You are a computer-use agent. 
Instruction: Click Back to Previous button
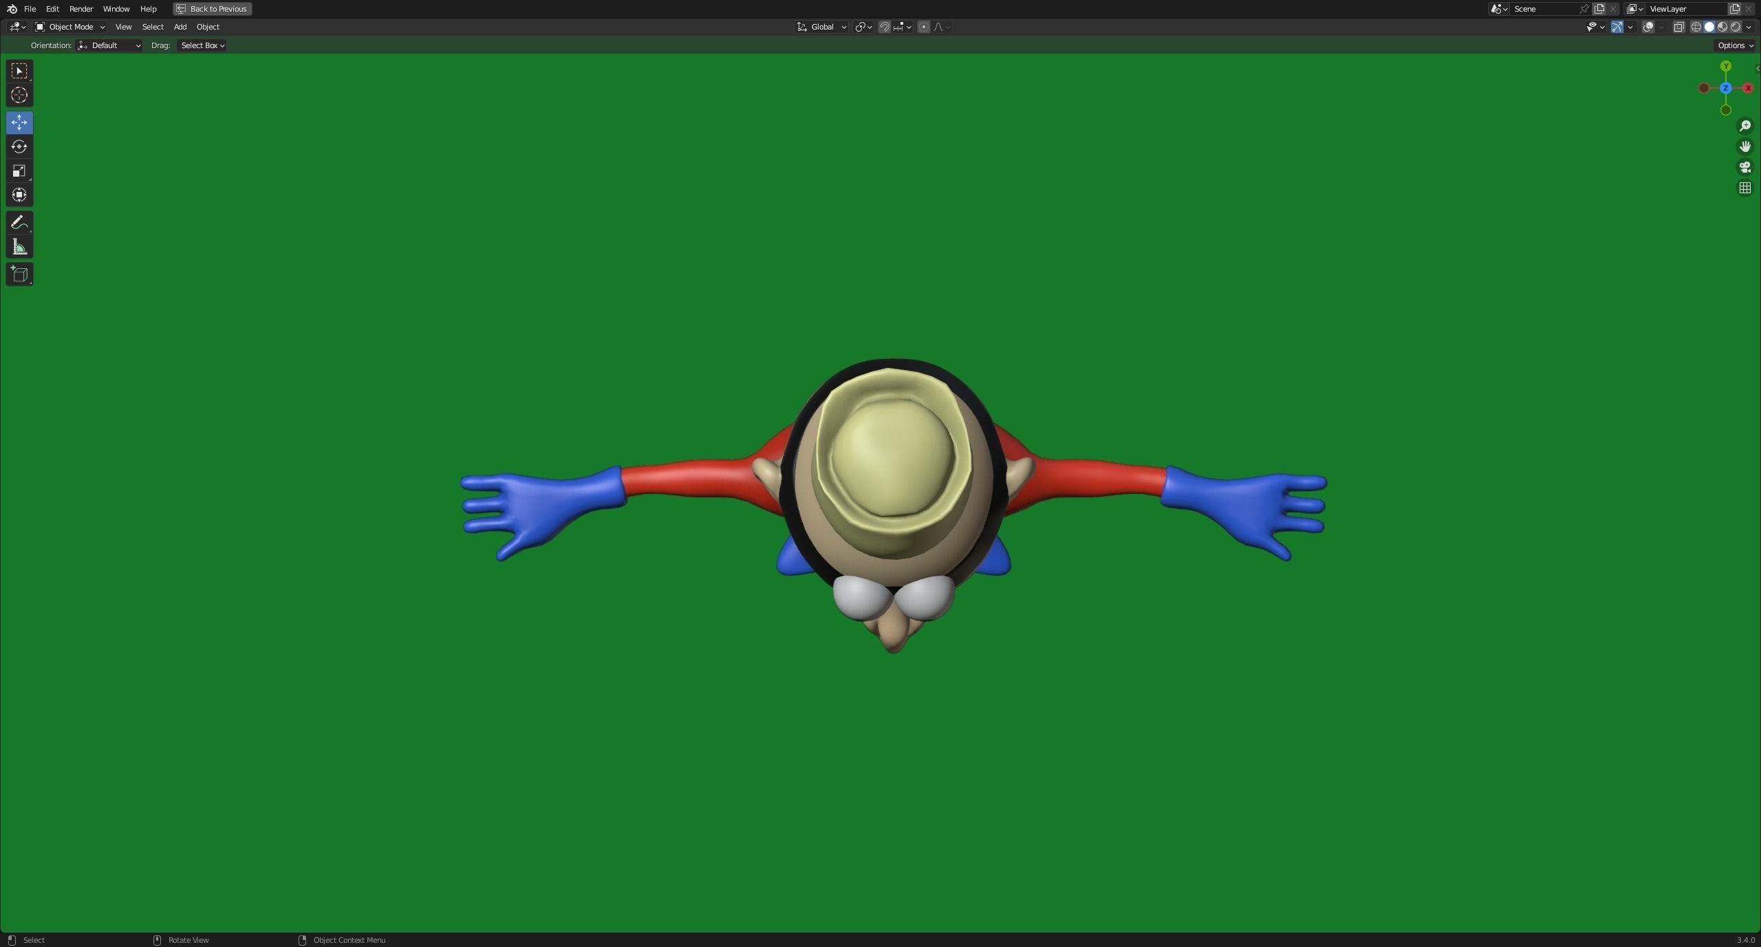click(213, 9)
